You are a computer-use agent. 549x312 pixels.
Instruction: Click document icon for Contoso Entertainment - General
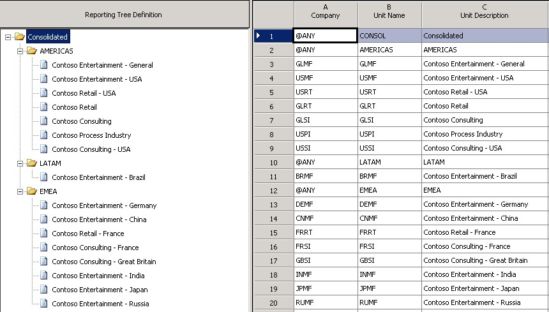click(44, 64)
